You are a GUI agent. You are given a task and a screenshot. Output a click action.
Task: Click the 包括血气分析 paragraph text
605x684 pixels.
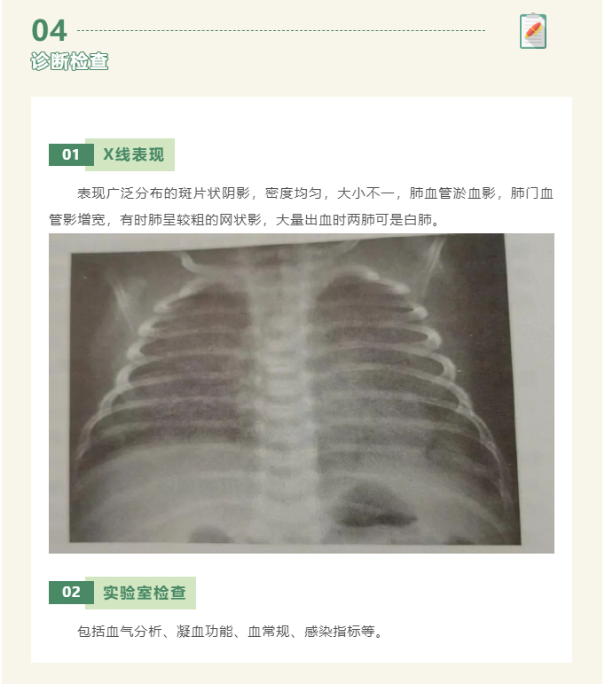click(x=231, y=632)
